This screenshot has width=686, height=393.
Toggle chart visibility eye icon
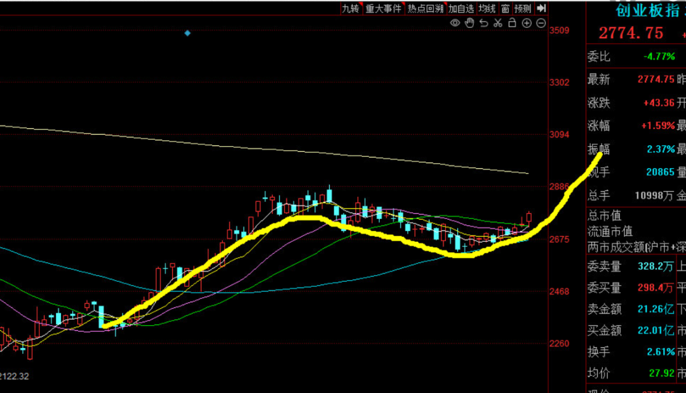[455, 23]
